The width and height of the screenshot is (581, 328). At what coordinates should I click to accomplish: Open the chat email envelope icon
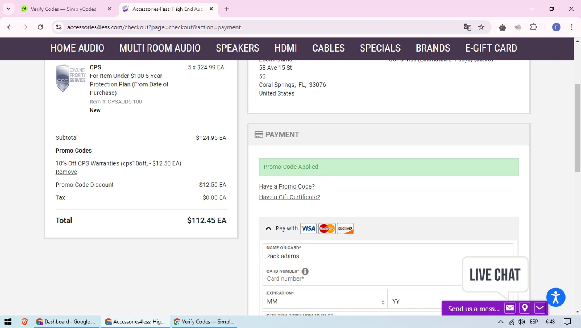[510, 308]
